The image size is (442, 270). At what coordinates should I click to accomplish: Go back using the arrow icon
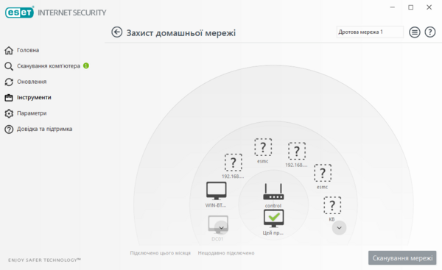point(116,32)
